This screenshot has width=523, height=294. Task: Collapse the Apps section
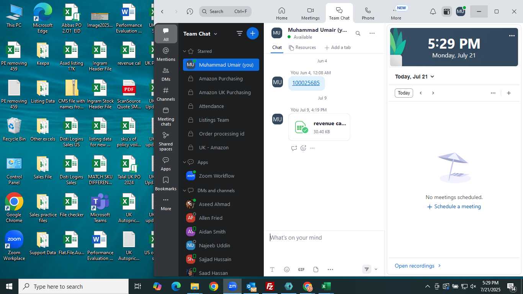coord(185,162)
